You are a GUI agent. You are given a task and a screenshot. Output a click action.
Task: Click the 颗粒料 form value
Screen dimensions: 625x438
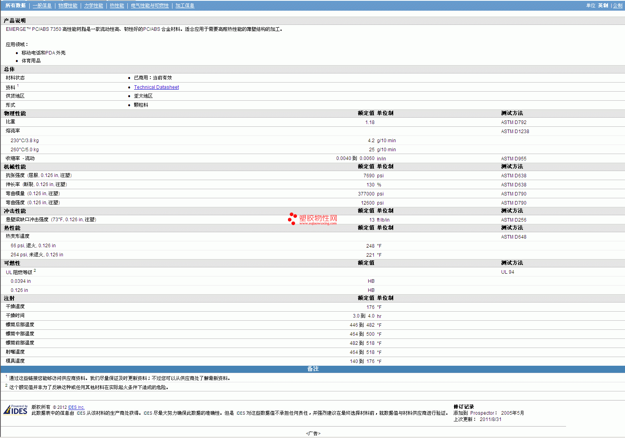point(141,105)
